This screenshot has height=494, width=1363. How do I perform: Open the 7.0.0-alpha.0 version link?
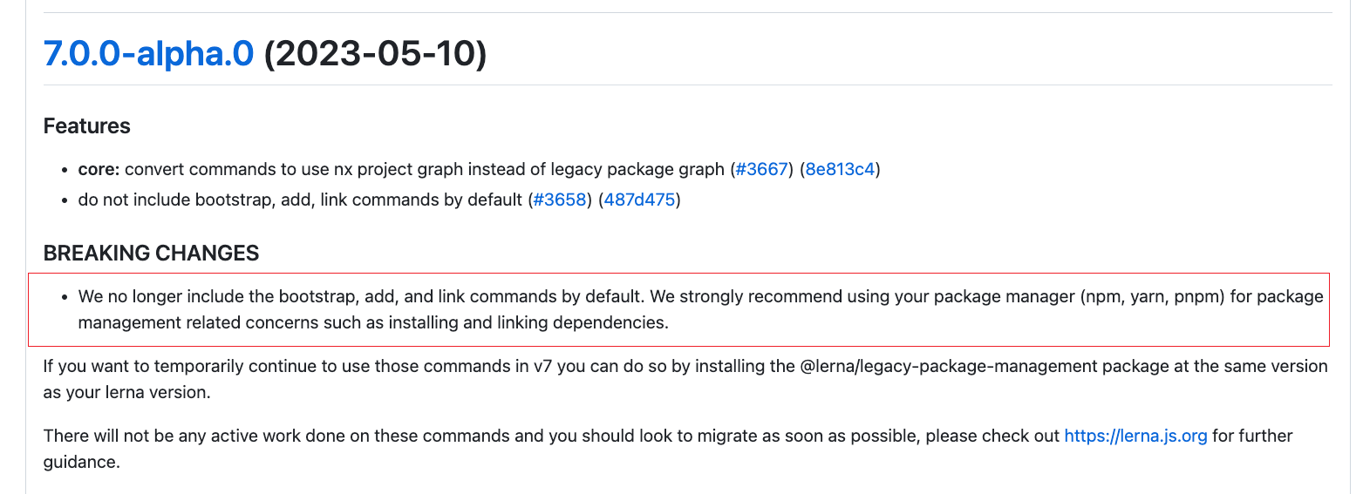[148, 54]
